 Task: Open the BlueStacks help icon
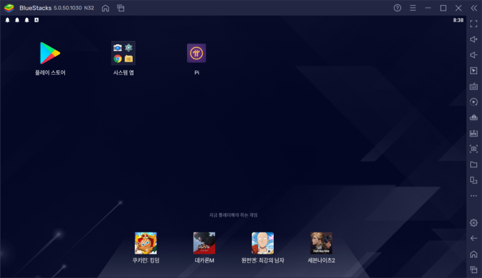(397, 8)
